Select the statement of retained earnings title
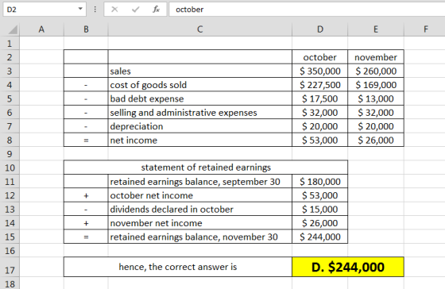Viewport: 445px width, 289px height. (206, 168)
